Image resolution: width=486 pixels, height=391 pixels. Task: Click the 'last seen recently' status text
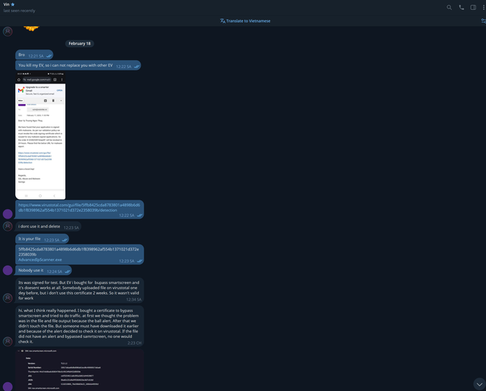(19, 11)
